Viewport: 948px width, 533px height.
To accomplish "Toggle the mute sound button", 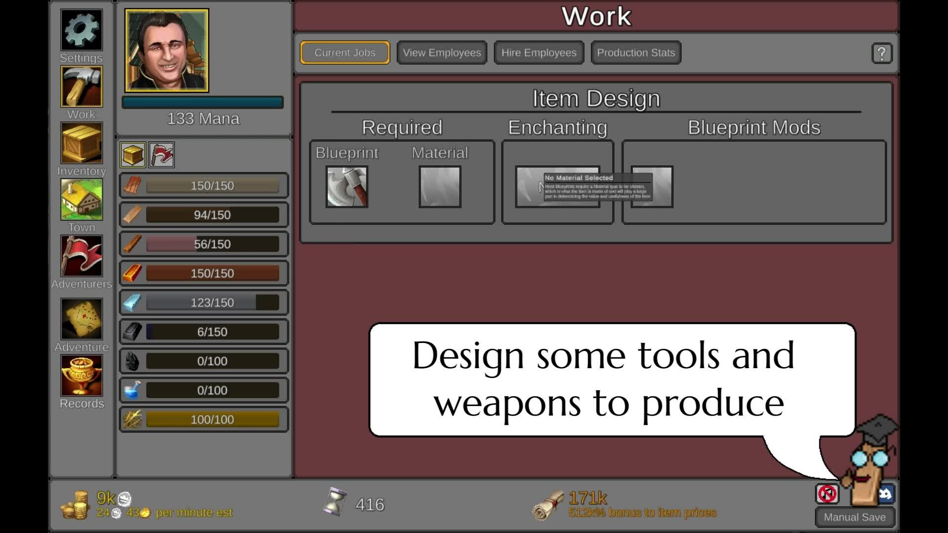I will pyautogui.click(x=827, y=494).
